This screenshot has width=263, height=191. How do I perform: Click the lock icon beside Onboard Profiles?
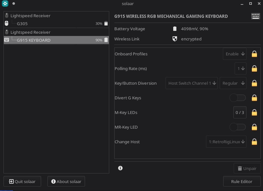[x=254, y=54]
